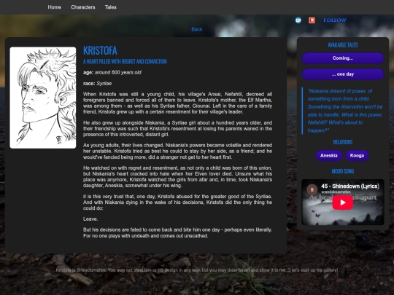Click the Nocturnaliss copyright footer text
Viewport: 394px width, 295px height.
[x=197, y=270]
